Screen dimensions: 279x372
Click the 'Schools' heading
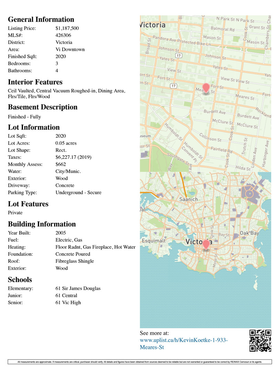click(x=20, y=280)
